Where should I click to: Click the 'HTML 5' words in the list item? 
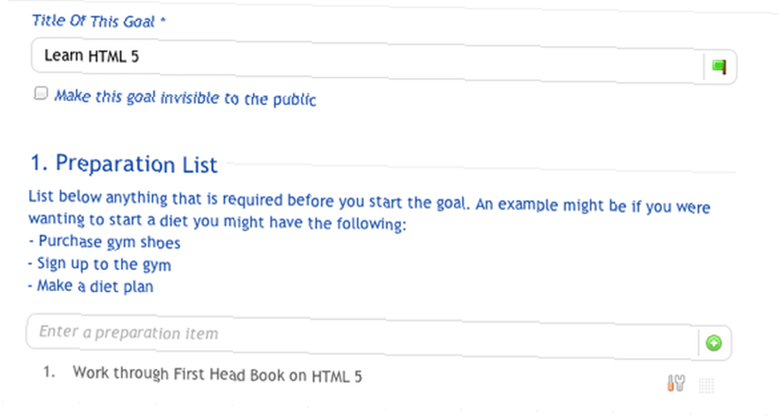click(337, 377)
